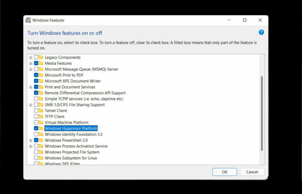Image resolution: width=302 pixels, height=194 pixels.
Task: Click the feature list vertical scrollbar thumb
Action: pos(262,113)
